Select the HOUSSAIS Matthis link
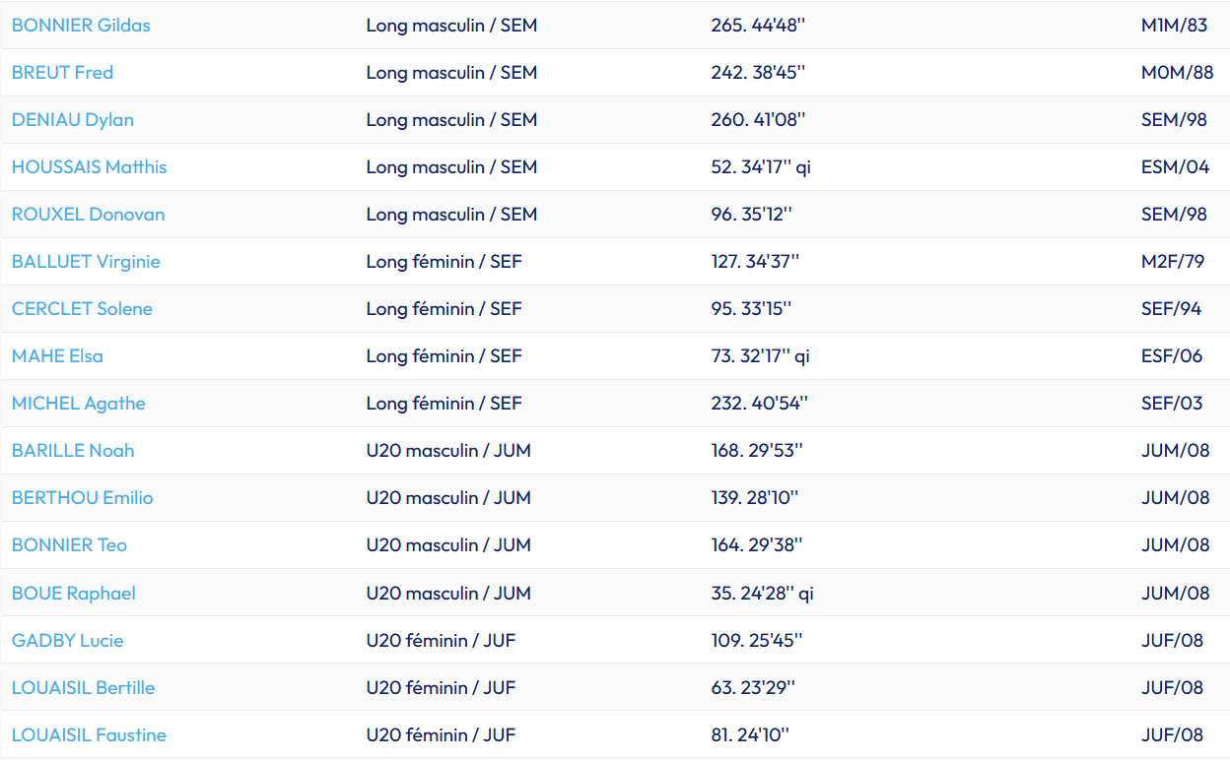This screenshot has height=760, width=1230. (x=89, y=167)
